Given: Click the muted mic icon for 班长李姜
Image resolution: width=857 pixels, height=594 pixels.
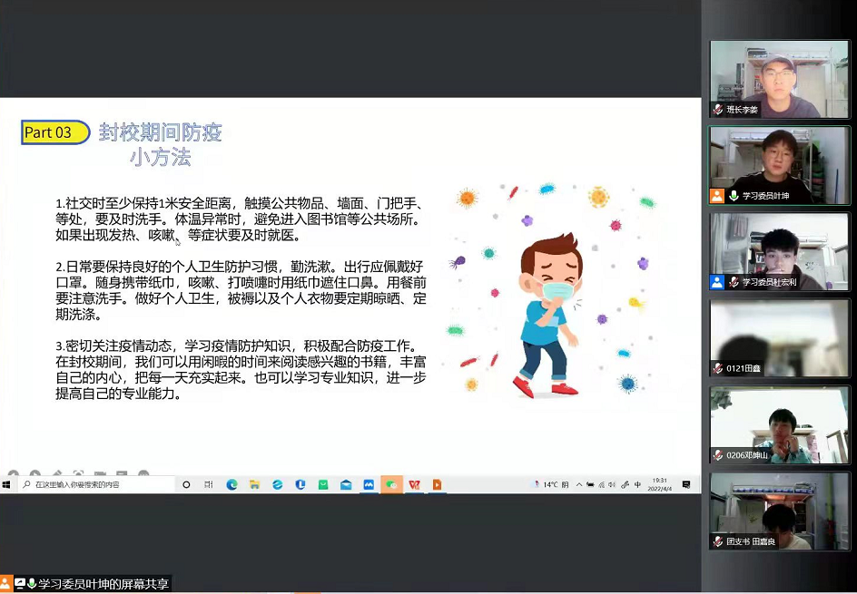Looking at the screenshot, I should tap(718, 110).
